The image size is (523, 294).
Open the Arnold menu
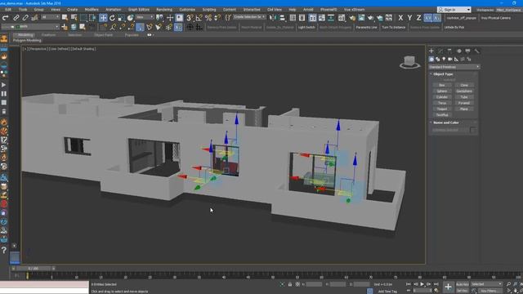click(x=308, y=10)
